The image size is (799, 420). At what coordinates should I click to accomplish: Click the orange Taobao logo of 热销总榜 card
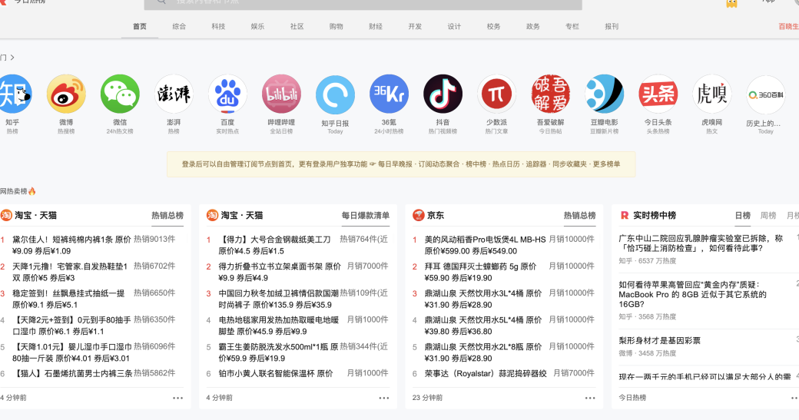pos(6,215)
